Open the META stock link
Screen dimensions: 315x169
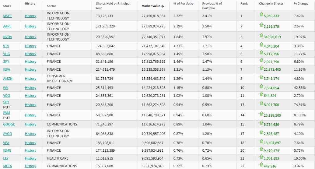[x=7, y=166]
